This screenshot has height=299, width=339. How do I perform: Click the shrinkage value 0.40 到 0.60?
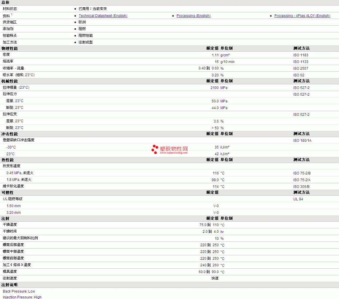209,68
